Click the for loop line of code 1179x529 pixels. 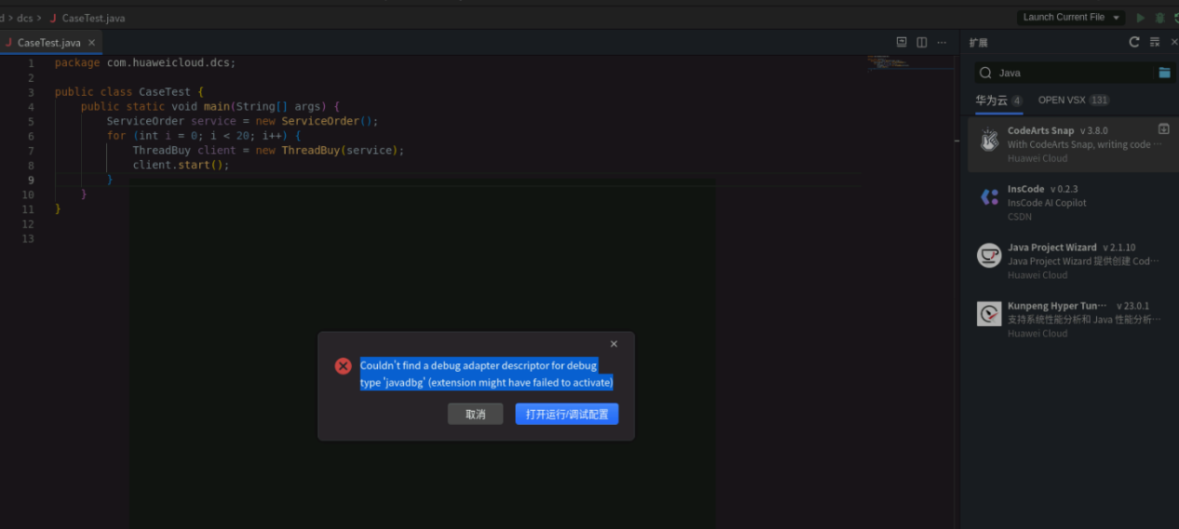pos(204,136)
